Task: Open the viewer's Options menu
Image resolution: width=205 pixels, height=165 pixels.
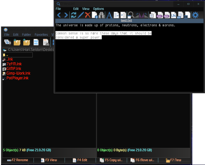Action: [x=98, y=9]
